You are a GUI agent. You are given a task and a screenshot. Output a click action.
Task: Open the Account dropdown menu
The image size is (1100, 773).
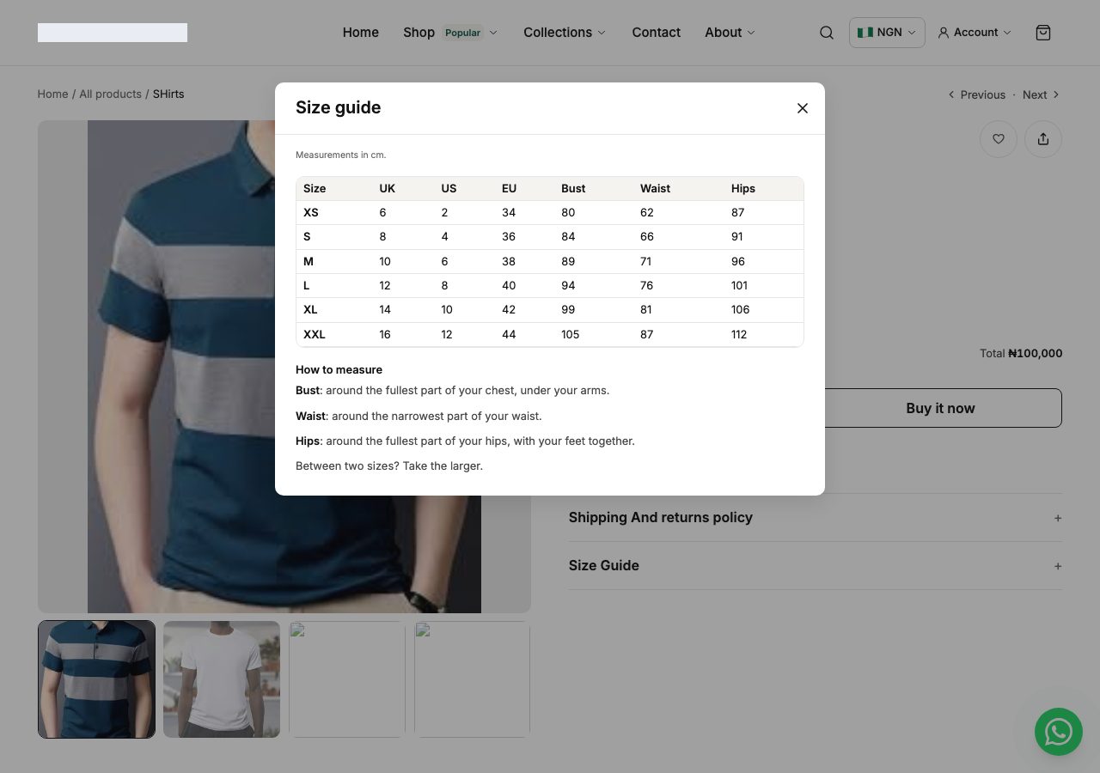(975, 33)
